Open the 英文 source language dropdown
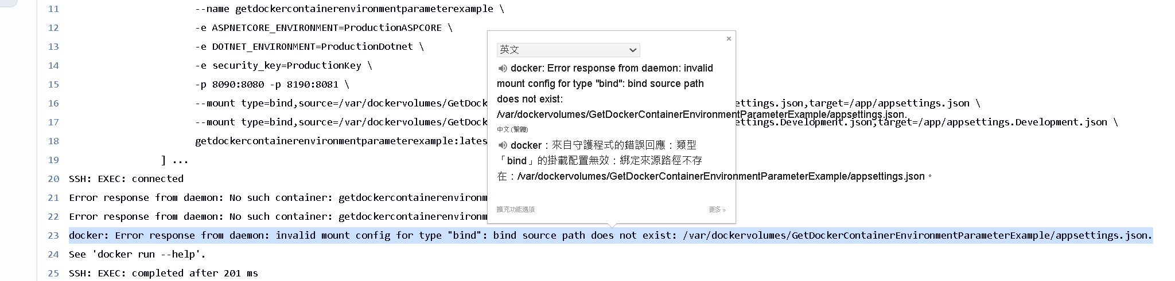This screenshot has height=281, width=1175. [x=568, y=50]
